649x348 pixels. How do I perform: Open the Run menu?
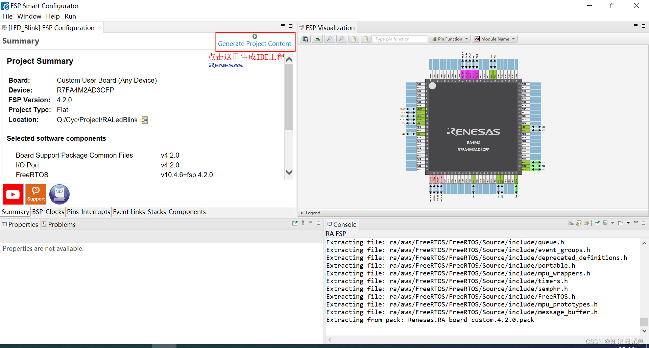tap(70, 16)
